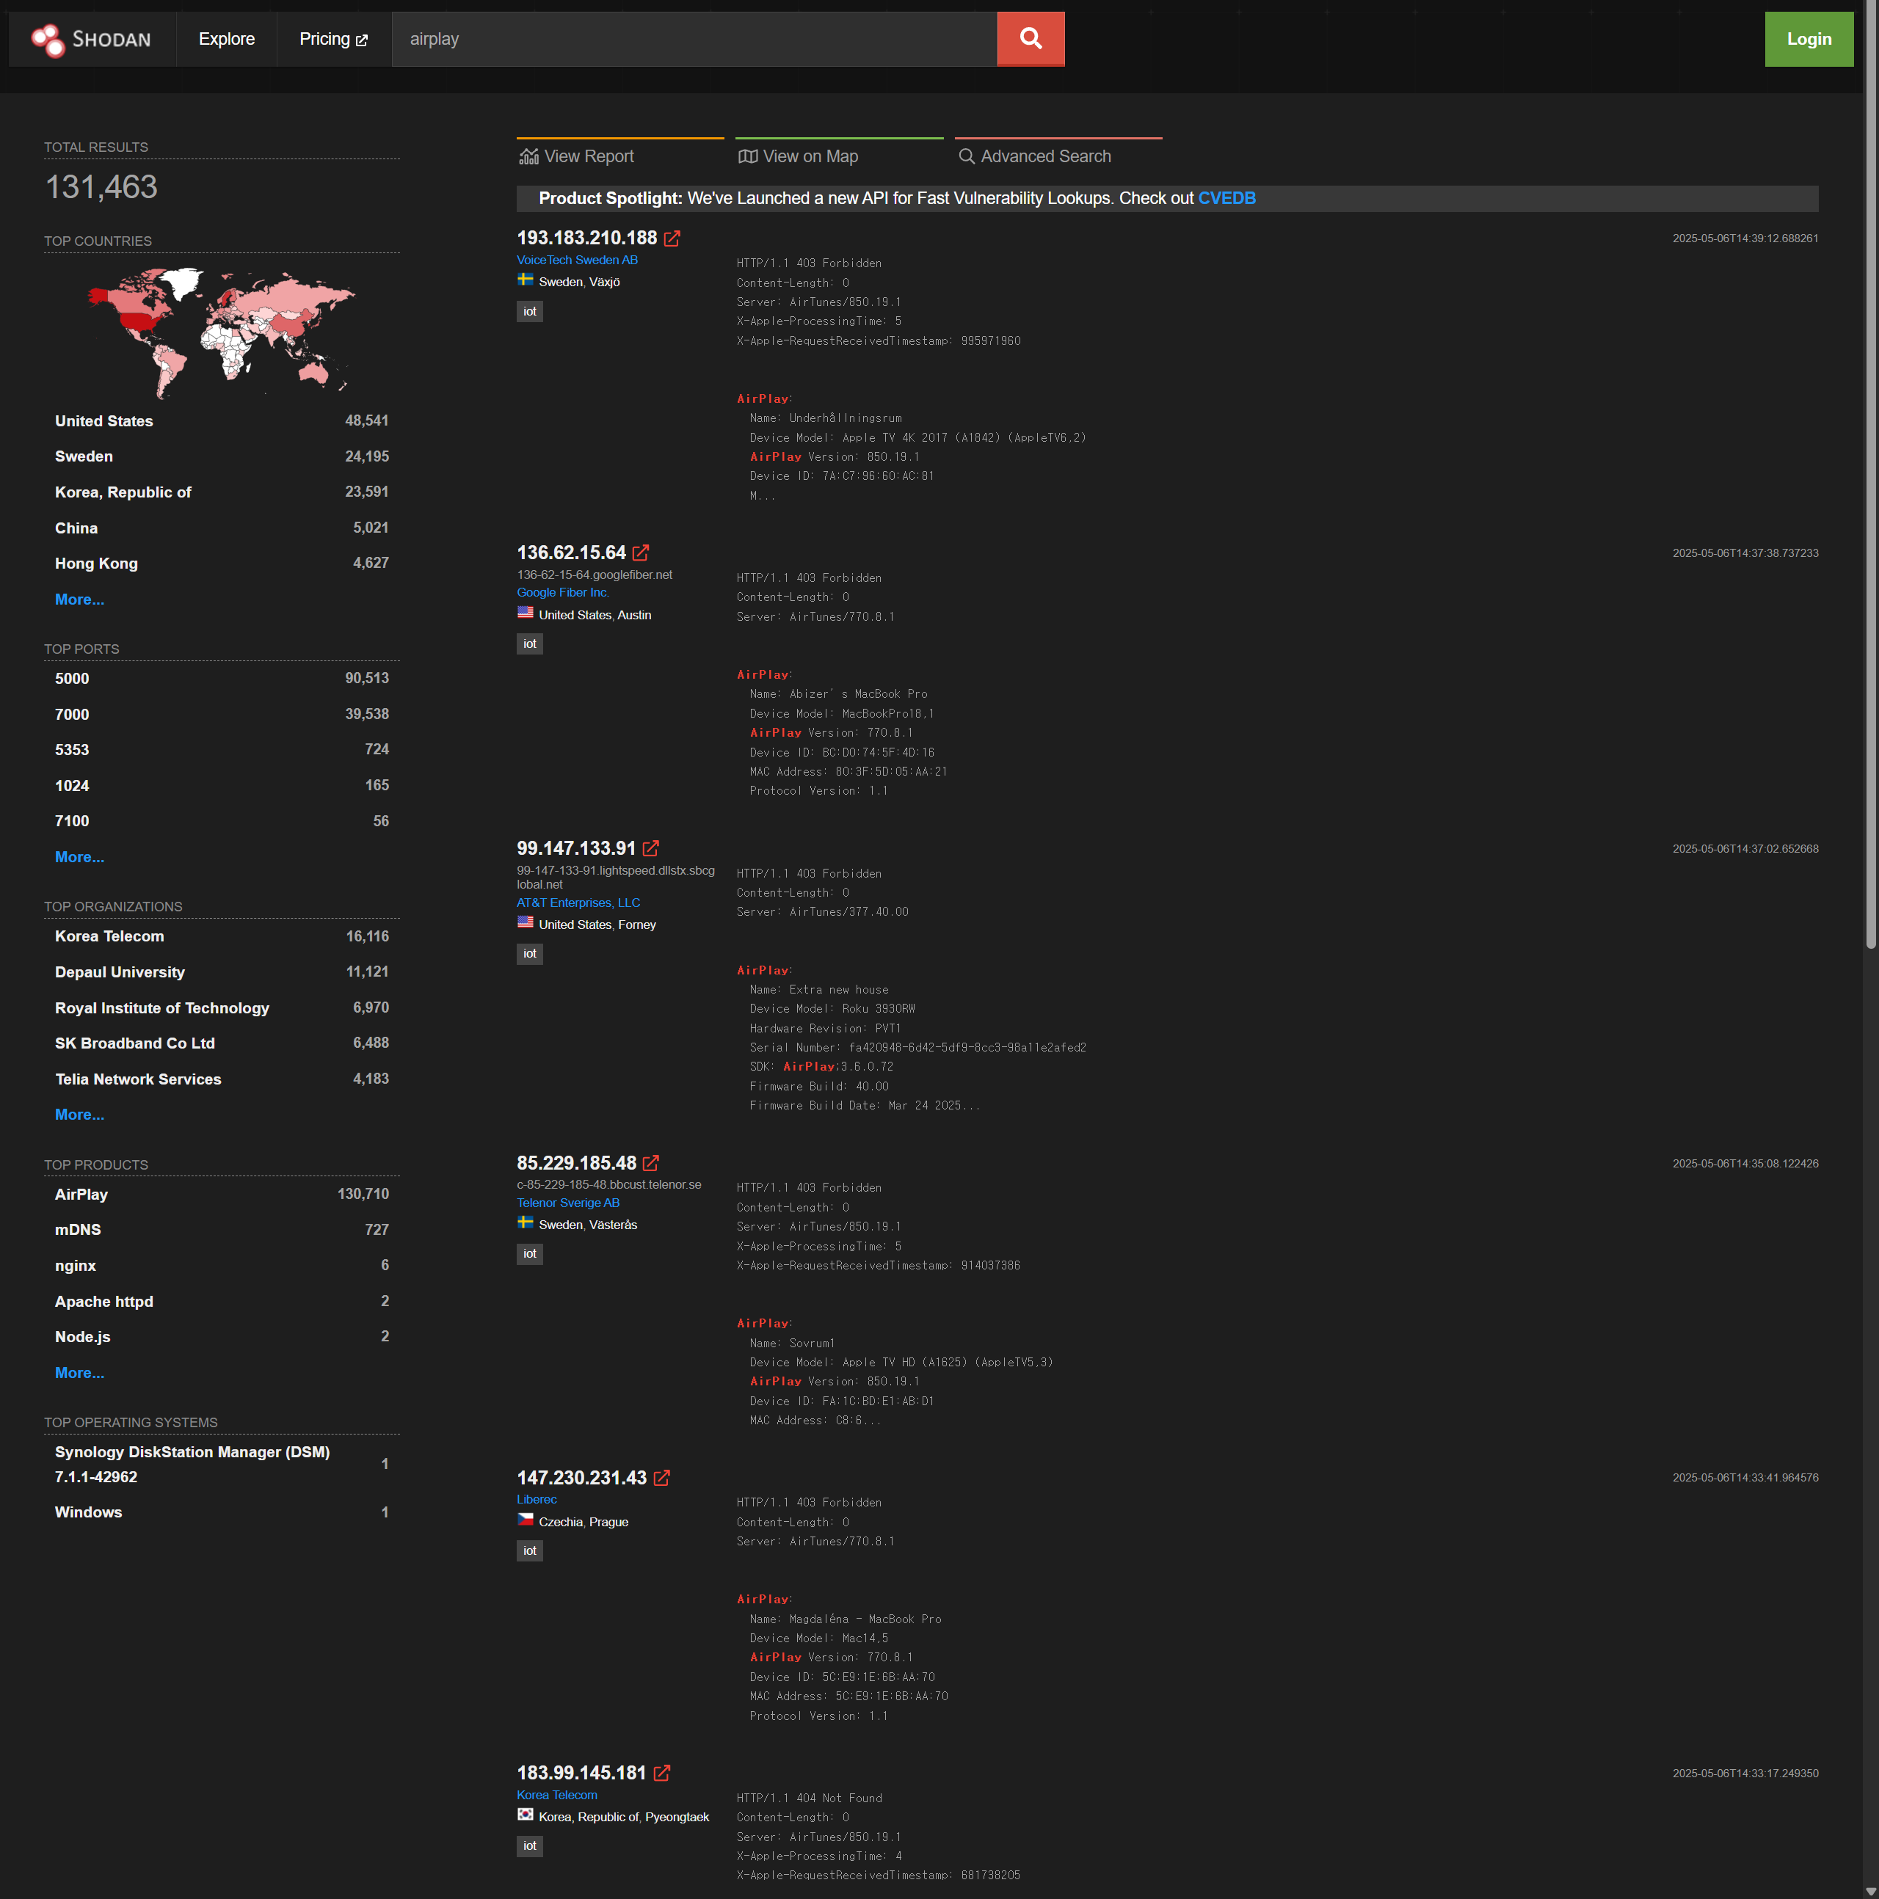The width and height of the screenshot is (1879, 1899).
Task: Filter by Windows operating system
Action: tap(221, 1513)
